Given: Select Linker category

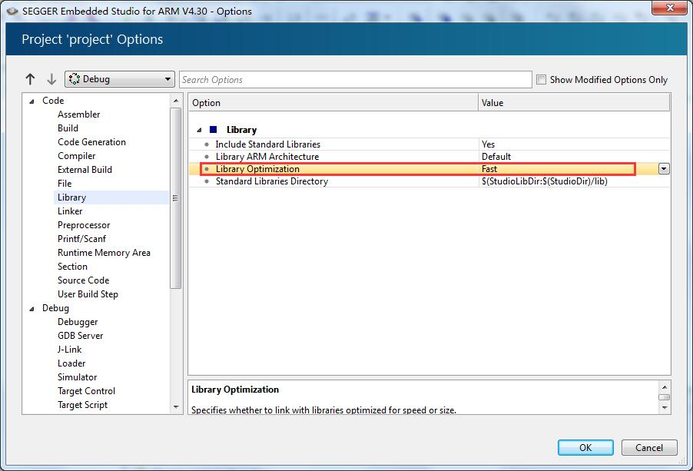Looking at the screenshot, I should point(70,211).
